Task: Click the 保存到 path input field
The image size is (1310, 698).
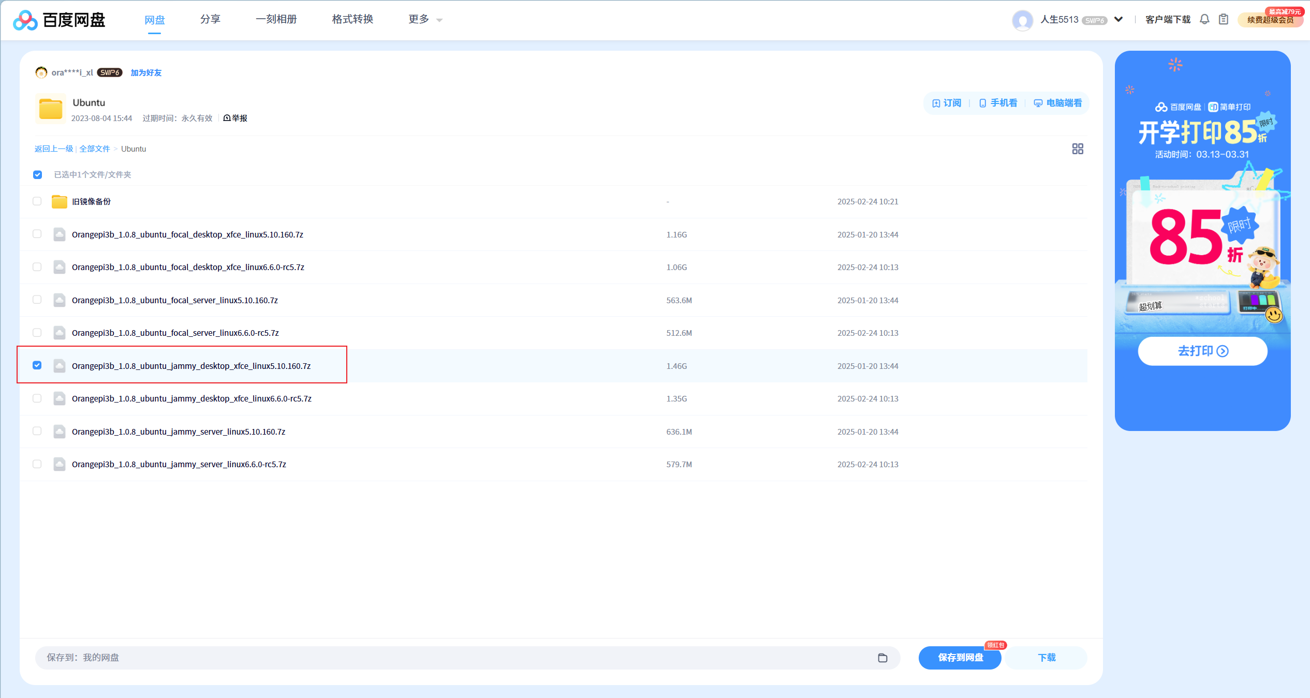Action: pyautogui.click(x=455, y=658)
